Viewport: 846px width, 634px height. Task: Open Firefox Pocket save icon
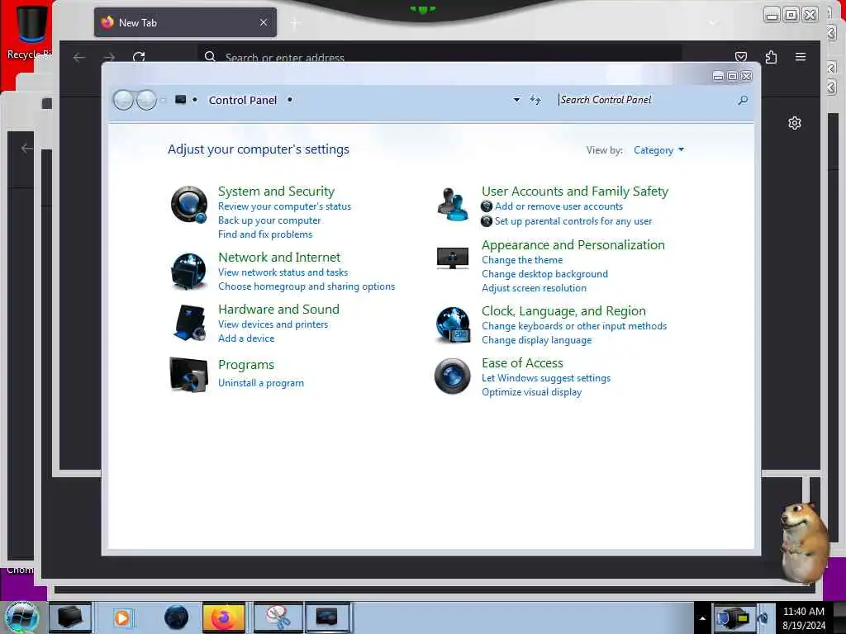[x=741, y=57]
